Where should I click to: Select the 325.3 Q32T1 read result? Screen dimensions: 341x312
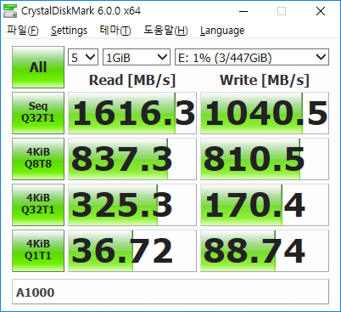tap(132, 205)
